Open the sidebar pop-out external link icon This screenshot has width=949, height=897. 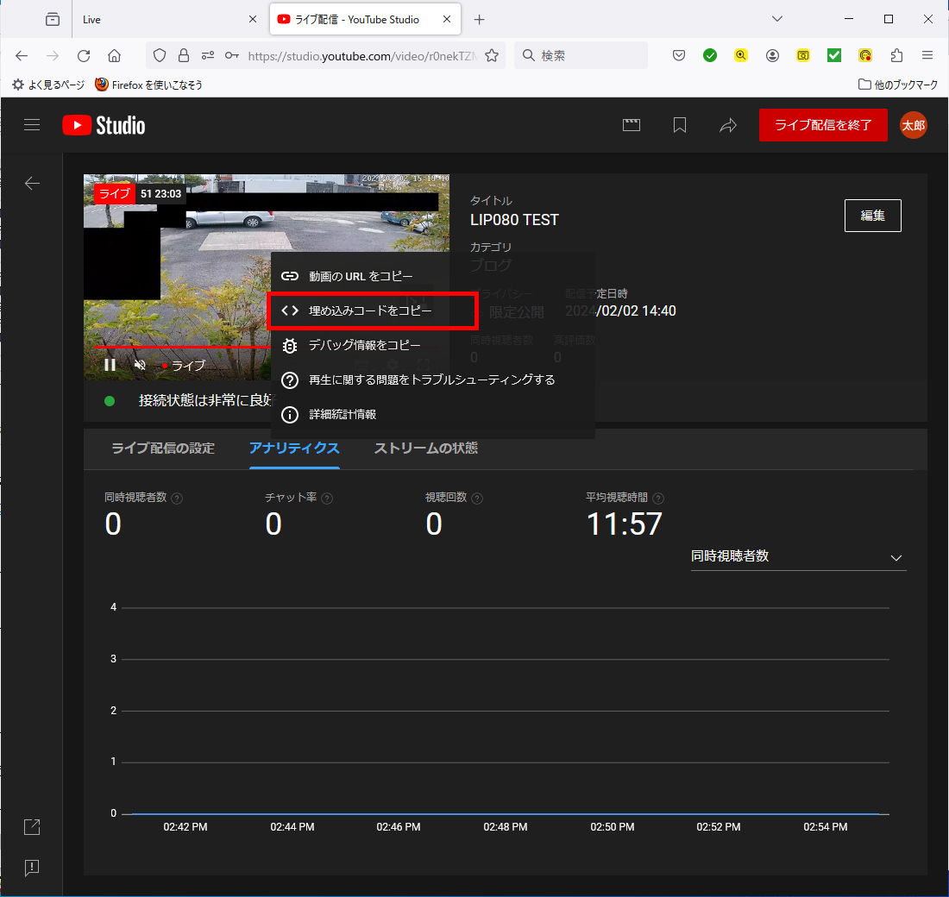[31, 827]
